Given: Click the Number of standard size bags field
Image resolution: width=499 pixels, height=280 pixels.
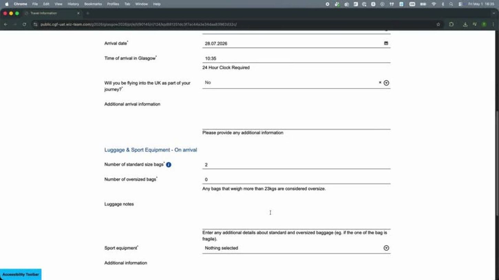Looking at the screenshot, I should [x=296, y=165].
